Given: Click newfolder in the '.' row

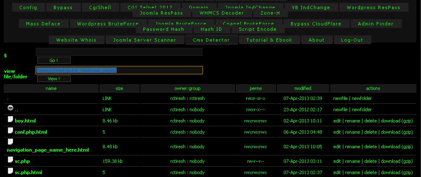Looking at the screenshot, I should click(x=362, y=98).
